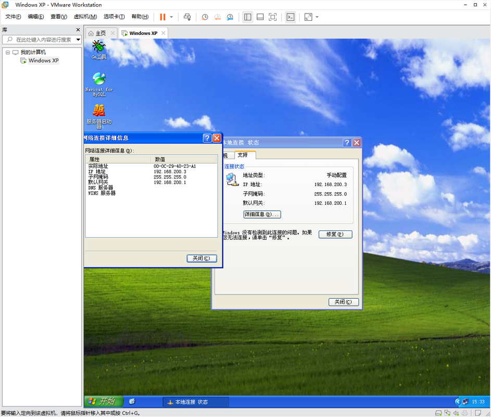Image resolution: width=491 pixels, height=417 pixels.
Task: Select the 服务器启动器 desktop icon
Action: (x=99, y=116)
